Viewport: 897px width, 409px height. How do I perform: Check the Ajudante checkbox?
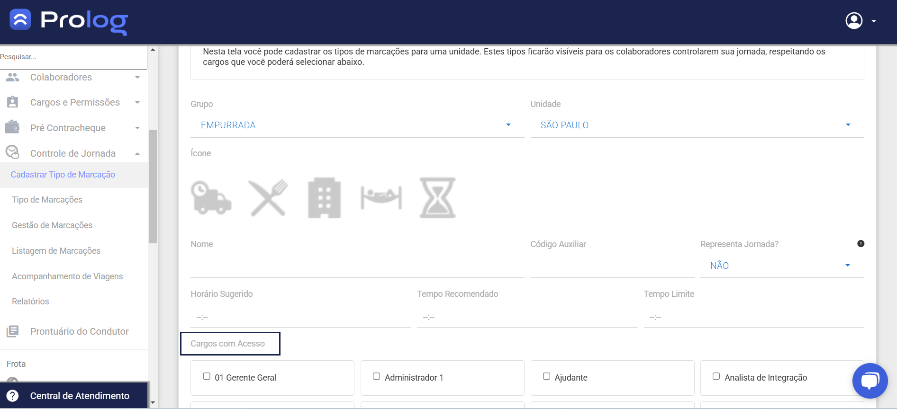tap(546, 376)
